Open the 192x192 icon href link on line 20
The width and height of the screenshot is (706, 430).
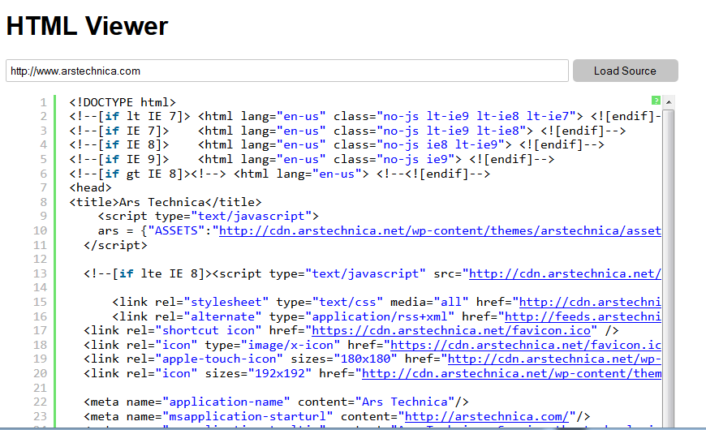512,374
